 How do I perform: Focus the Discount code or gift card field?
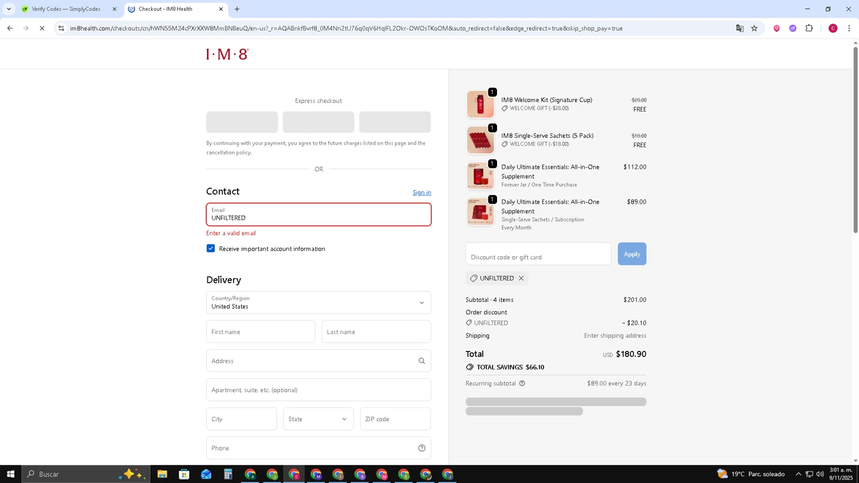point(538,254)
